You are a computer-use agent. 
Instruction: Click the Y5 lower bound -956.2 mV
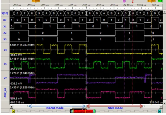pyautogui.click(x=16, y=69)
